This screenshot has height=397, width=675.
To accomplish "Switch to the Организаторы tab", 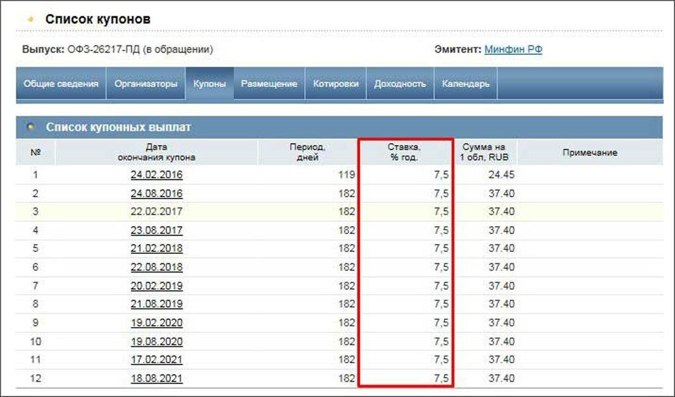I will (146, 84).
